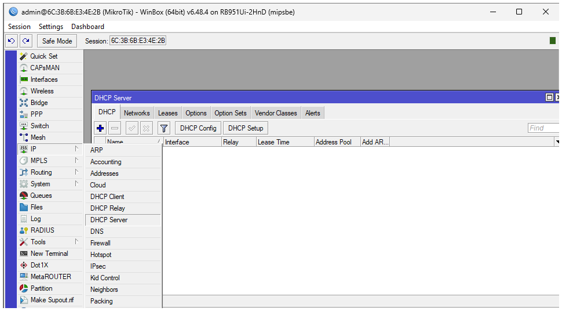The height and width of the screenshot is (311, 562).
Task: Select Accounting from IP submenu
Action: click(x=123, y=162)
